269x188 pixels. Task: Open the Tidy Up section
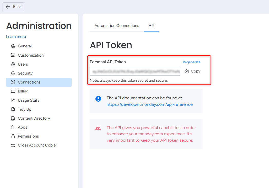tap(25, 109)
